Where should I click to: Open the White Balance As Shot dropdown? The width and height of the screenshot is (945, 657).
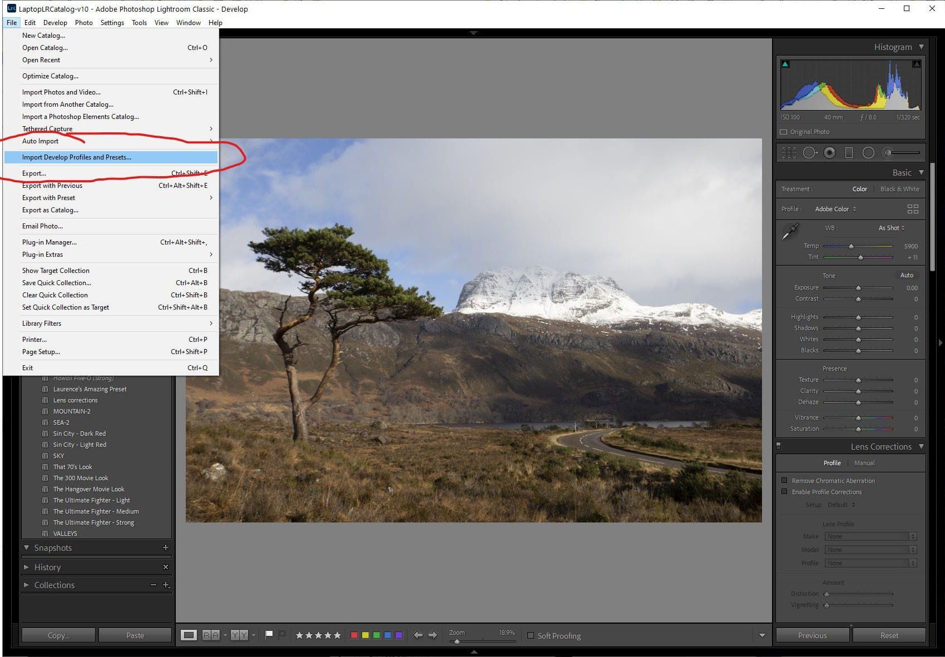tap(890, 227)
